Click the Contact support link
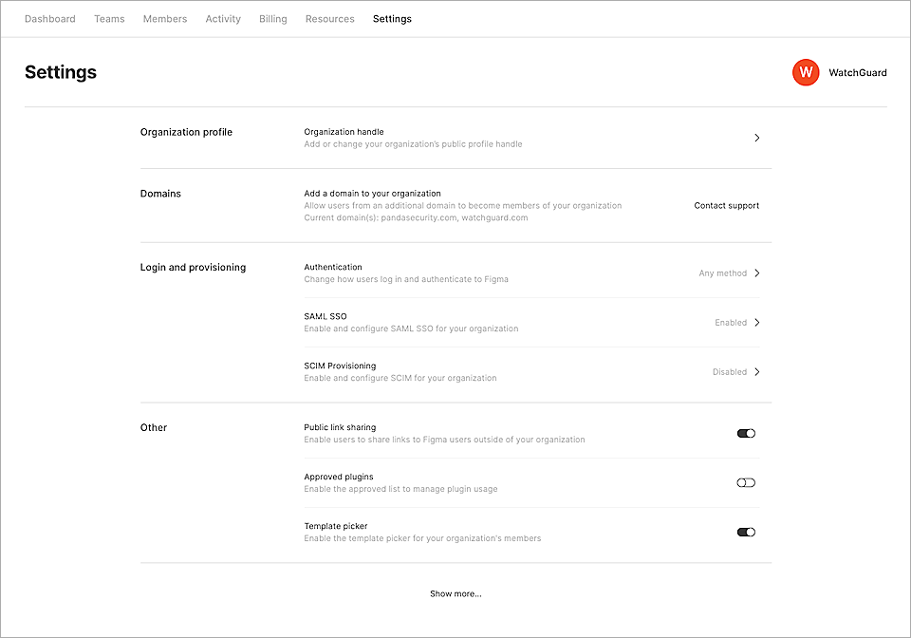The height and width of the screenshot is (638, 911). pyautogui.click(x=726, y=205)
